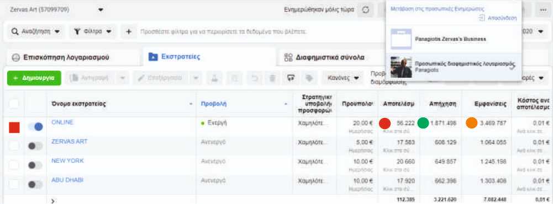The width and height of the screenshot is (553, 204).
Task: Click the preview display icon in toolbar
Action: click(291, 78)
